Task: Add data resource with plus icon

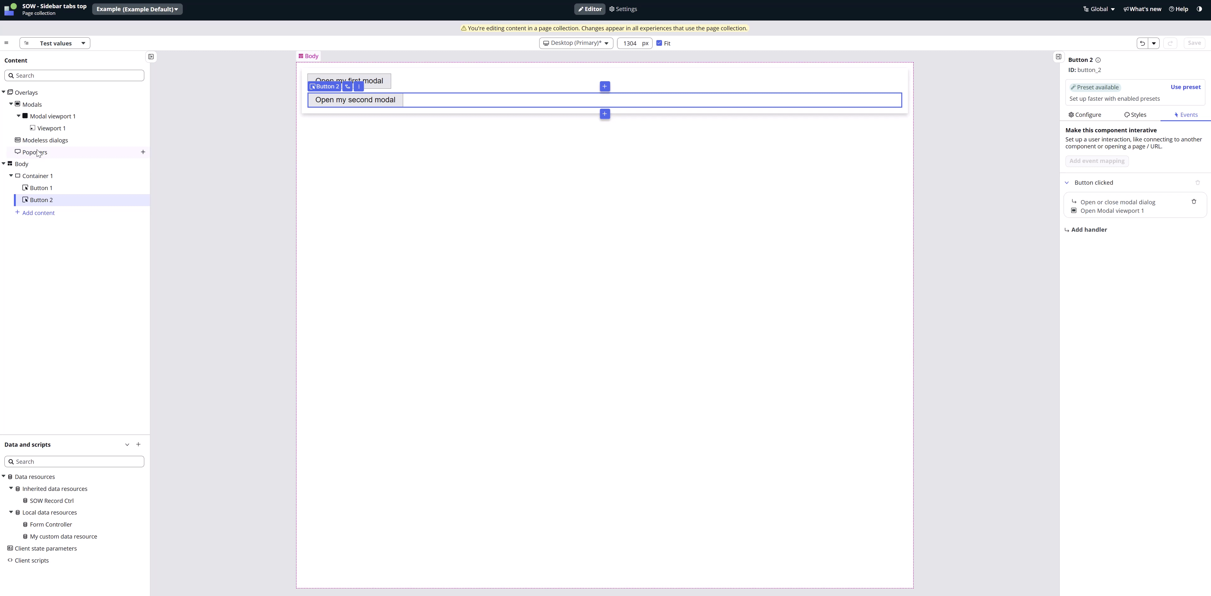Action: click(138, 444)
